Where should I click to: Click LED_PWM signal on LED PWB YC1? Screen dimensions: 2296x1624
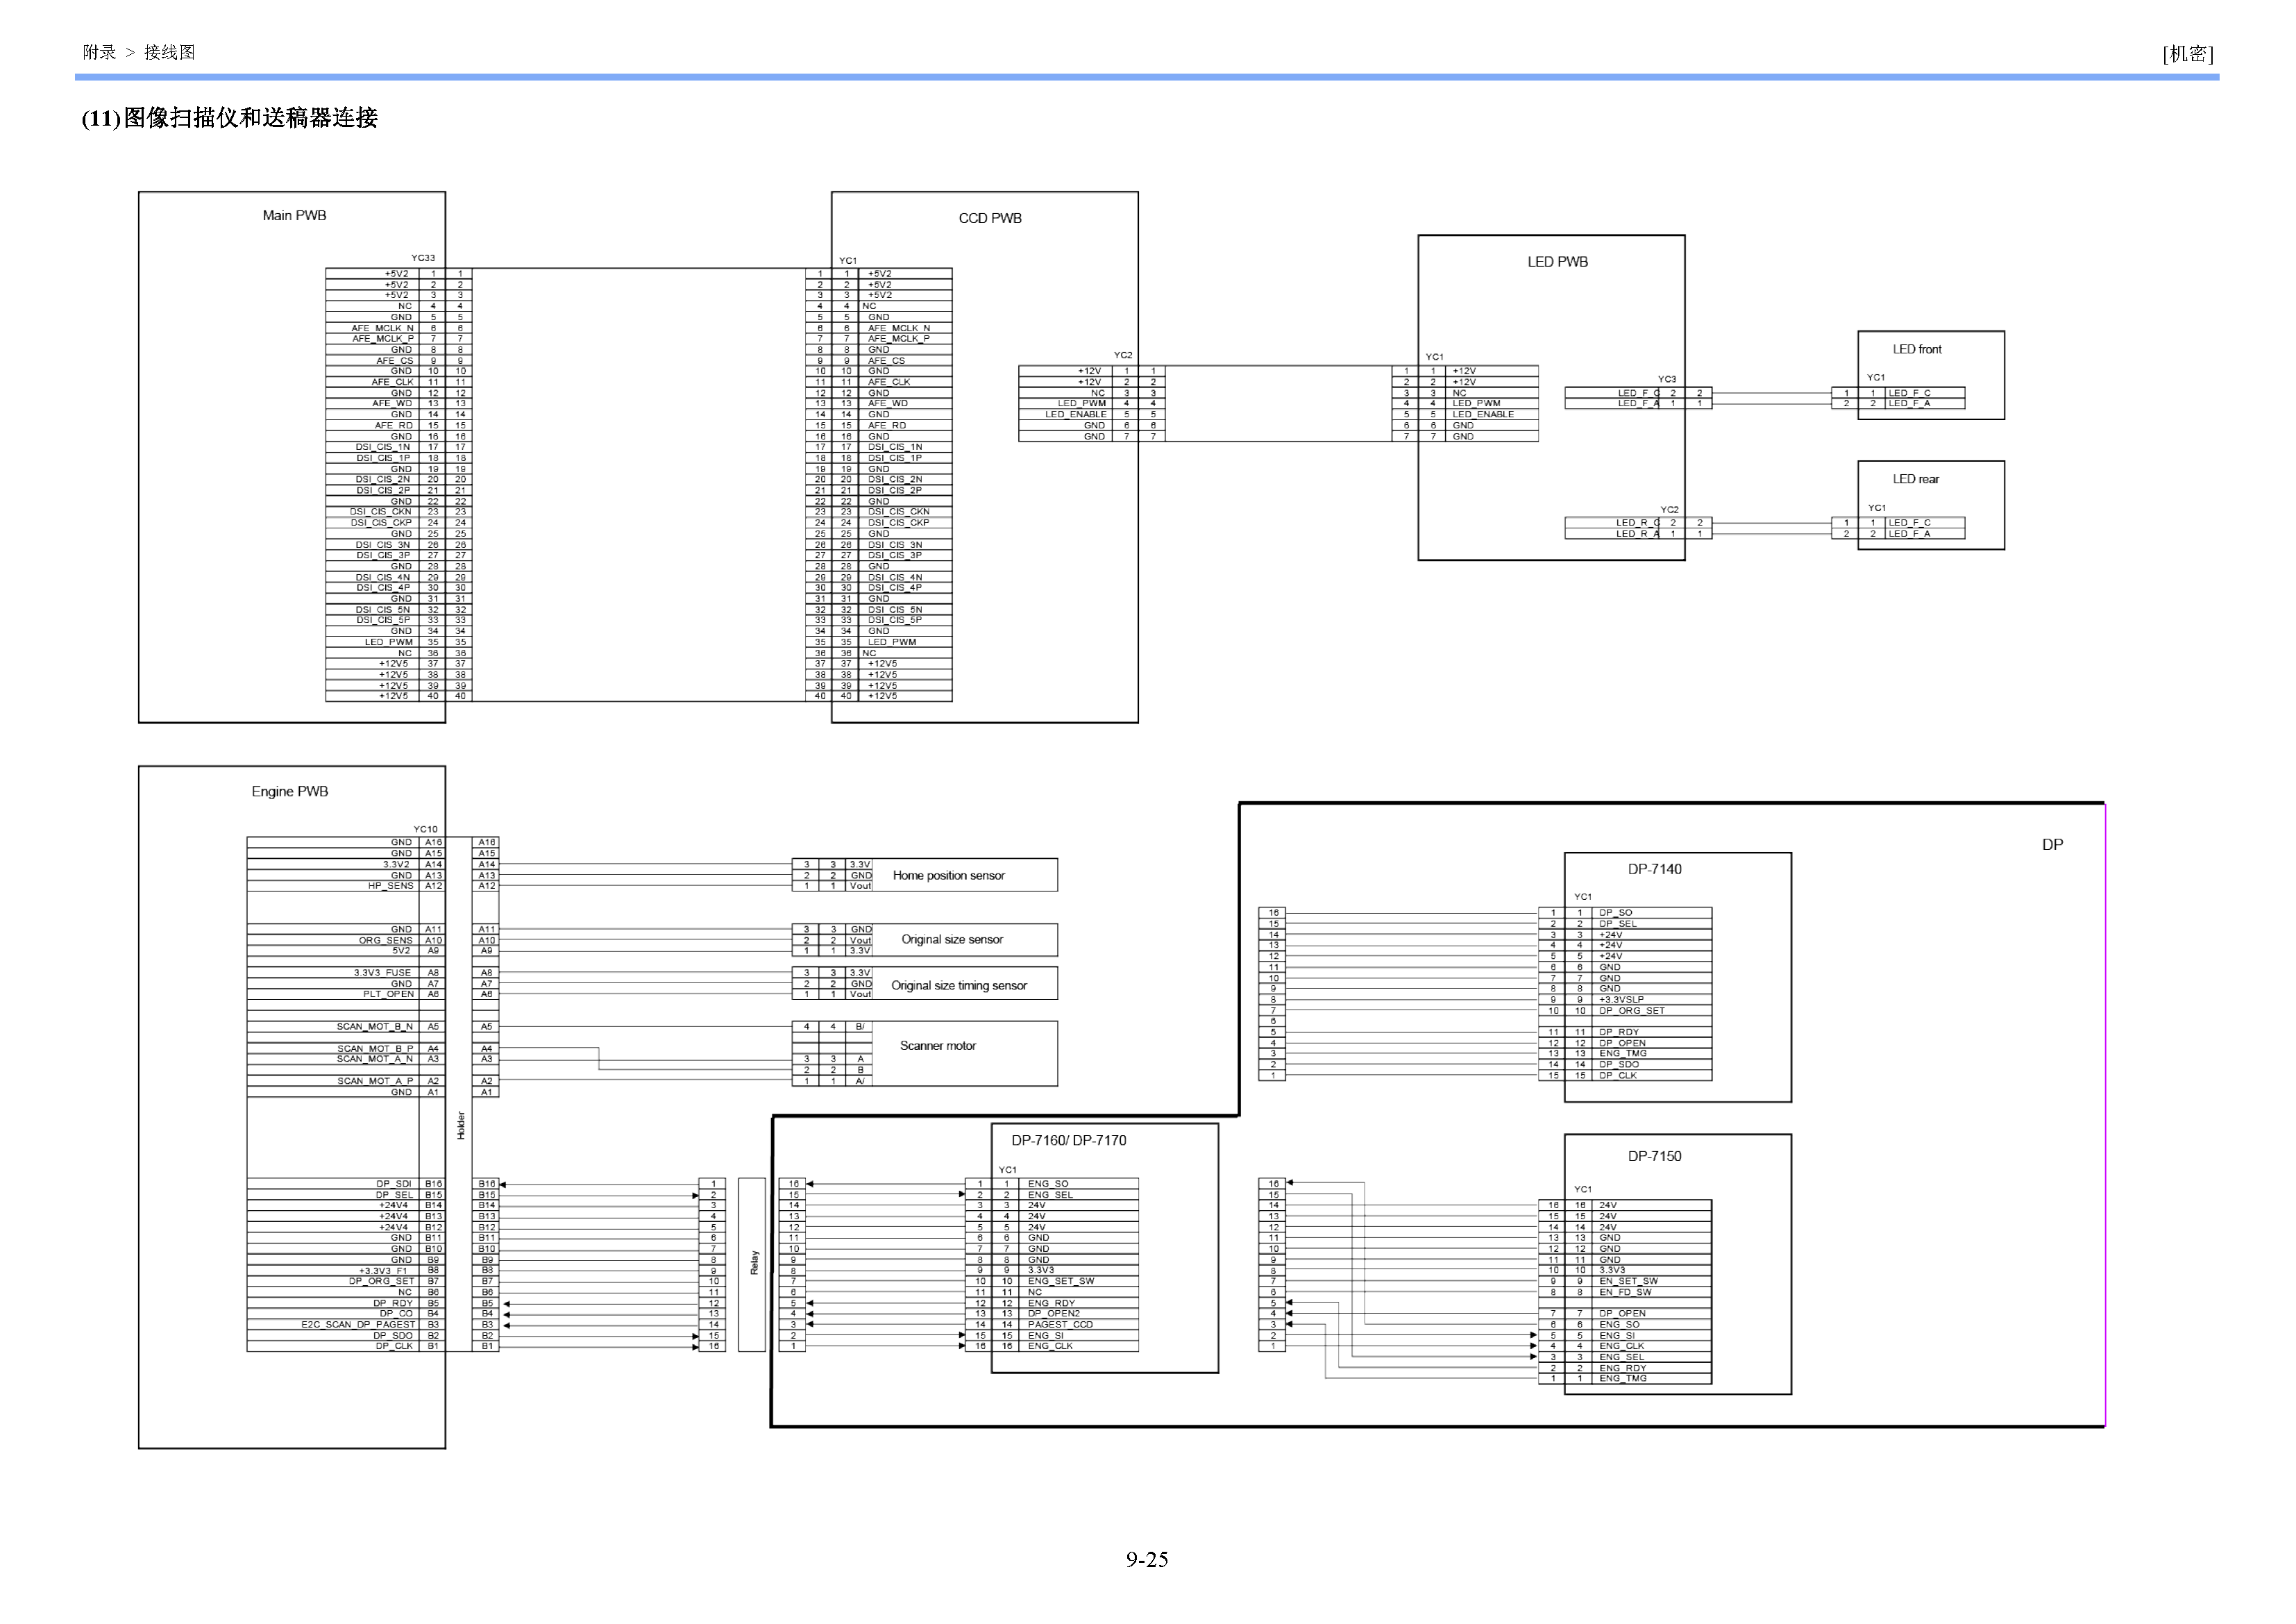point(1476,403)
